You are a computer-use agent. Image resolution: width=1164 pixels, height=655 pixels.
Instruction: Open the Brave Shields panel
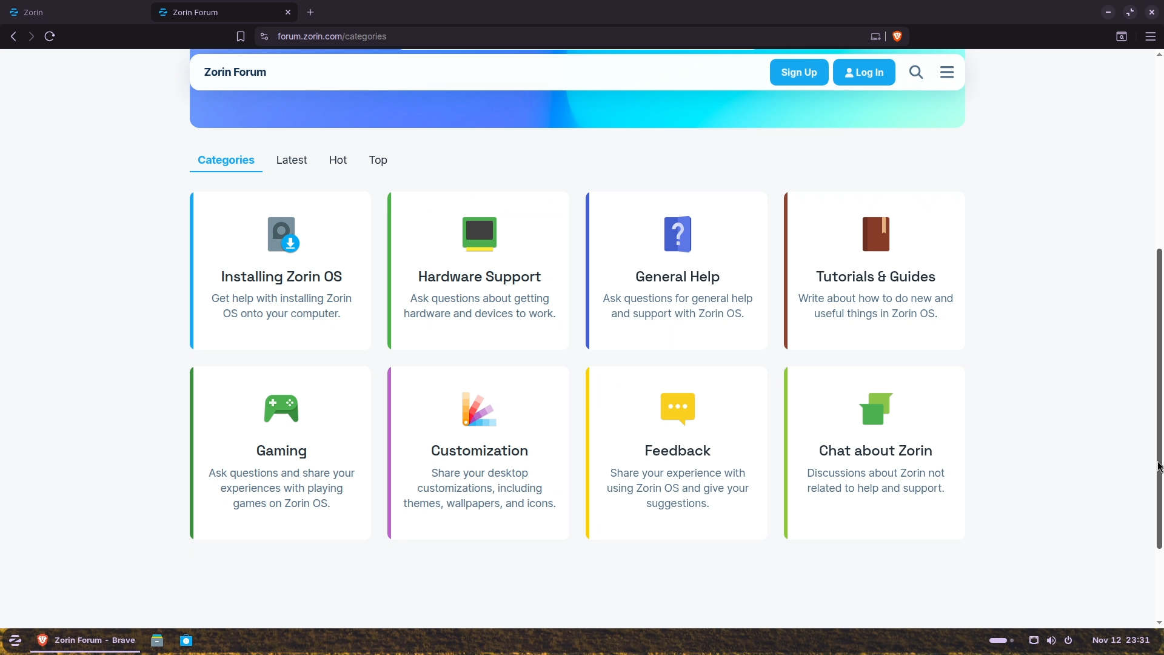point(898,36)
